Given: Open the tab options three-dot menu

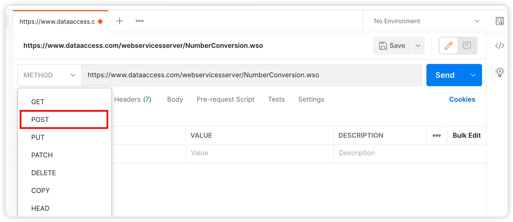Looking at the screenshot, I should click(139, 21).
